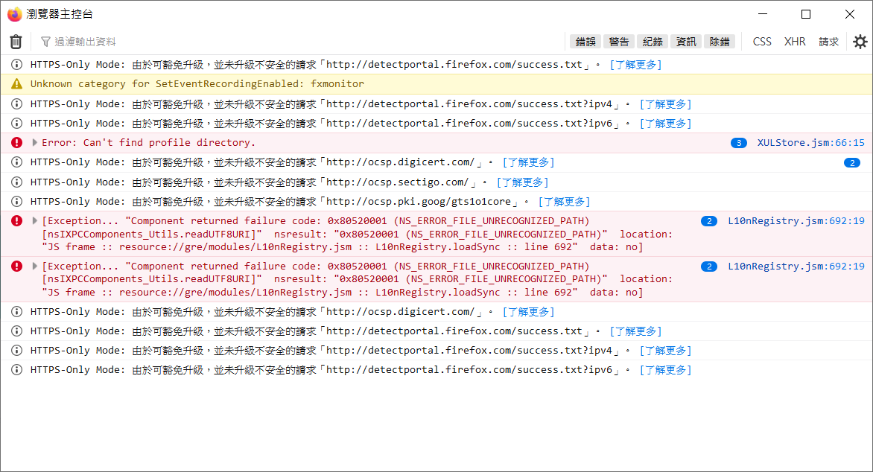This screenshot has width=873, height=472.
Task: Open 了解更多 link on last success.txt?ipv6 row
Action: pos(665,370)
